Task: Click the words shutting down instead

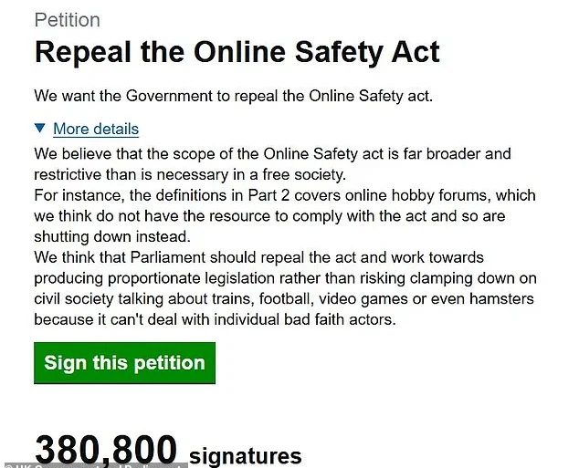Action: point(101,236)
